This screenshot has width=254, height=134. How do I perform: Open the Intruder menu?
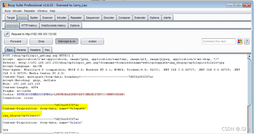(x=17, y=11)
